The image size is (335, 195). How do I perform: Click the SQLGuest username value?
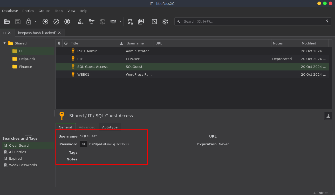88,136
